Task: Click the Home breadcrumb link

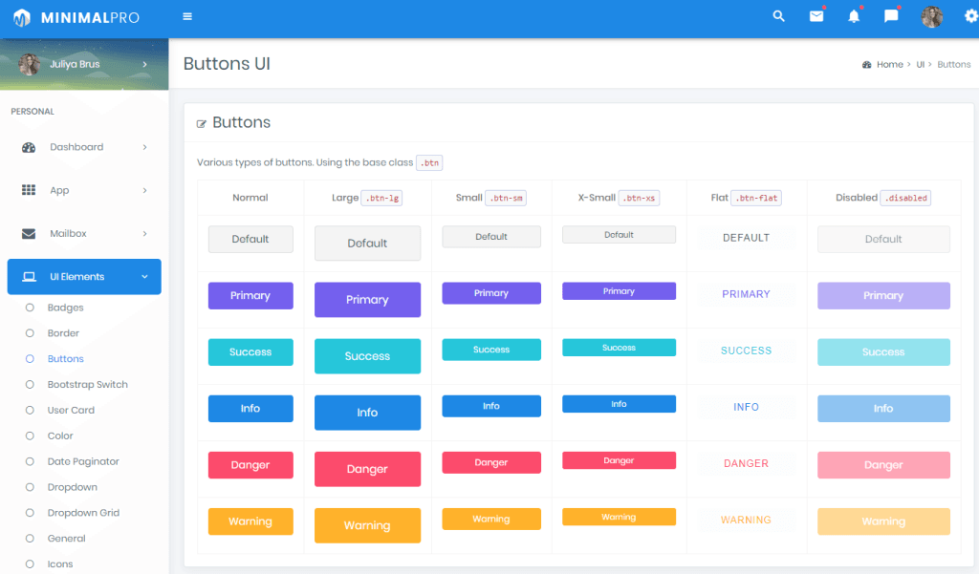Action: click(x=890, y=64)
